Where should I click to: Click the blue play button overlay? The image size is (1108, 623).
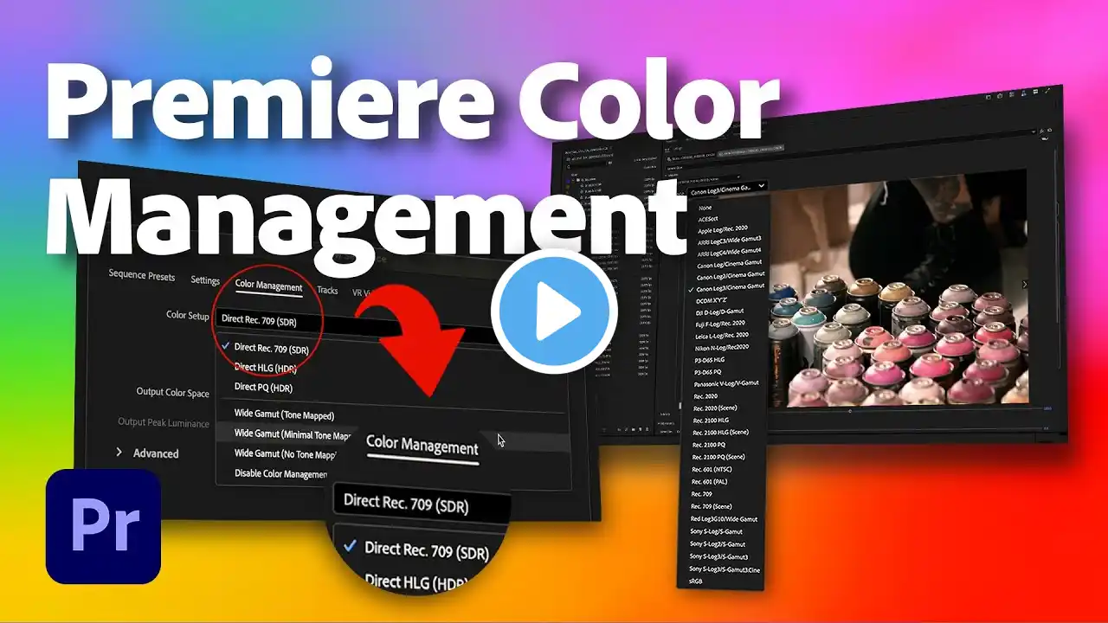point(554,311)
